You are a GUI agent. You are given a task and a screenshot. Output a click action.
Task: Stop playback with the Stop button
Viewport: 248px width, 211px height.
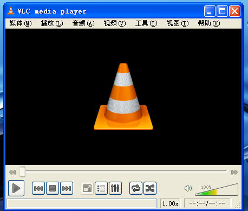click(53, 188)
